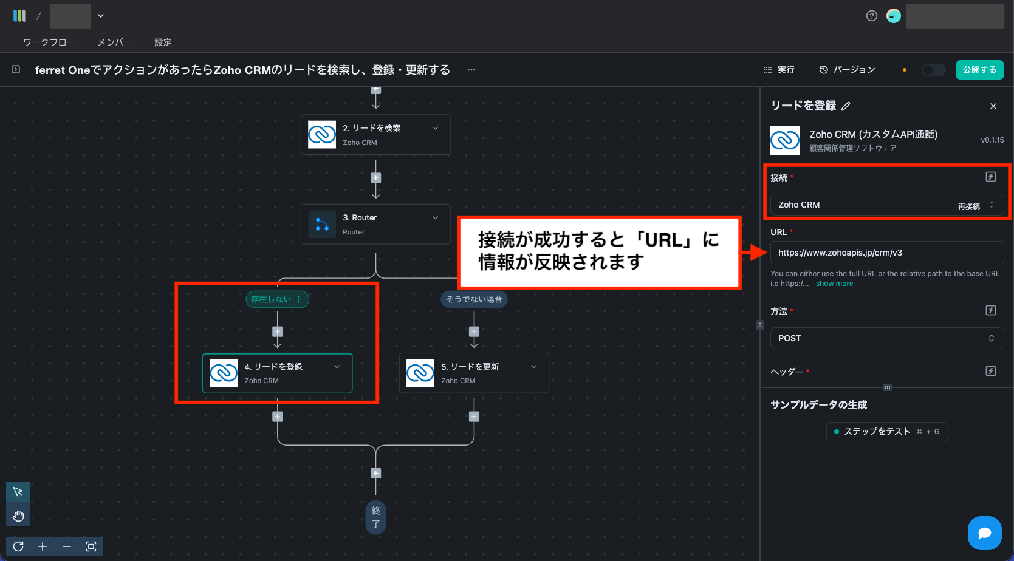This screenshot has width=1014, height=561.
Task: Open the バージョン history
Action: tap(848, 70)
